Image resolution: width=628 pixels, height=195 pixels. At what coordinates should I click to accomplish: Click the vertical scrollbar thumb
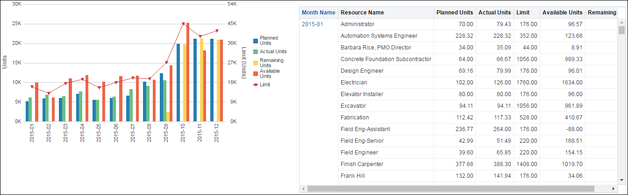(x=621, y=30)
